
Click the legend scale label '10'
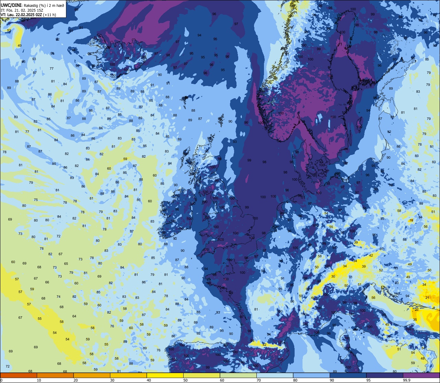click(39, 380)
